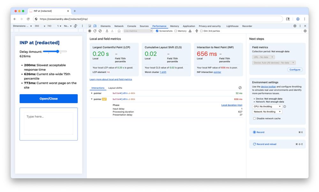Clear the interactions log

(x=240, y=88)
